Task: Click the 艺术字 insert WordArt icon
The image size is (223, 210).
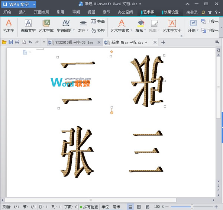Action: 9,25
